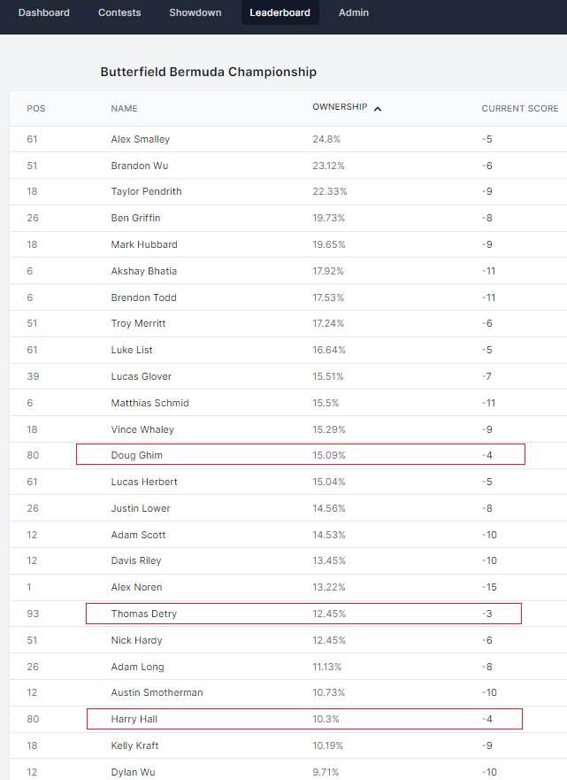Click the Ownership sort arrow icon
Image resolution: width=567 pixels, height=780 pixels.
(x=378, y=109)
